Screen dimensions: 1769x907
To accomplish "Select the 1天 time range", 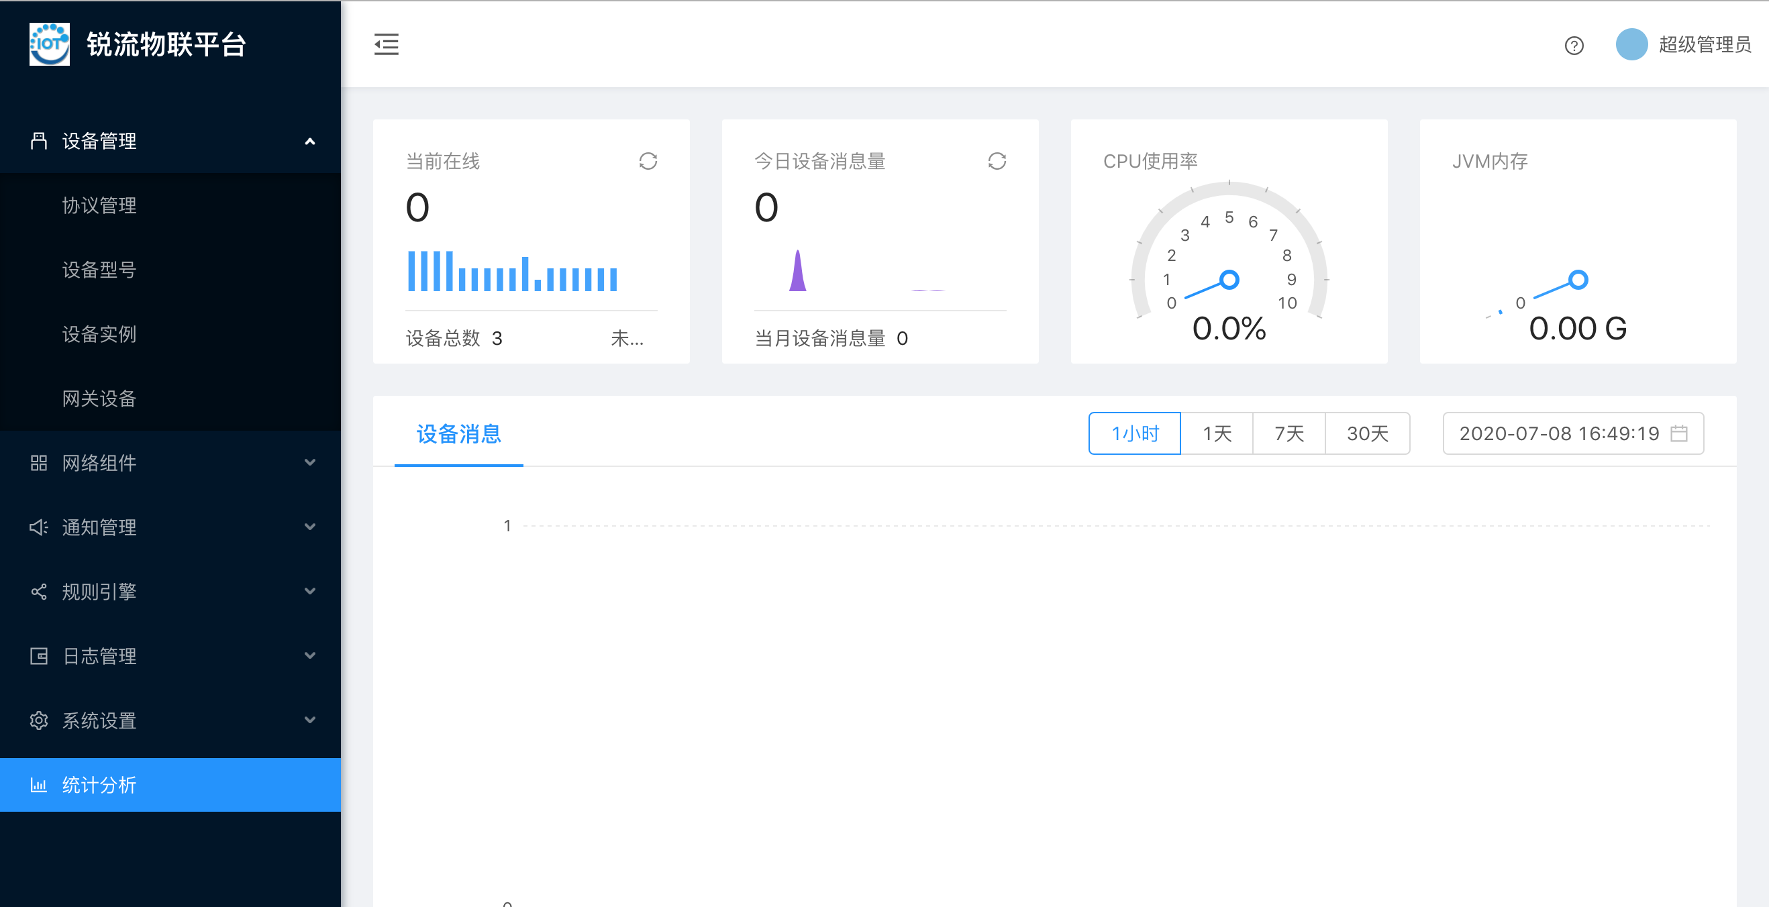I will [x=1217, y=433].
